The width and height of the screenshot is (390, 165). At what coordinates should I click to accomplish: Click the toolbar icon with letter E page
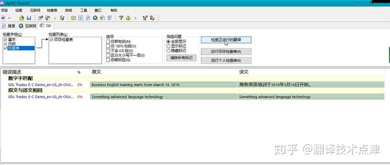coord(81,18)
